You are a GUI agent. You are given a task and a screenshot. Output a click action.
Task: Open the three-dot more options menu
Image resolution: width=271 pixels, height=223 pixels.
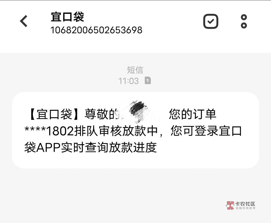(244, 21)
